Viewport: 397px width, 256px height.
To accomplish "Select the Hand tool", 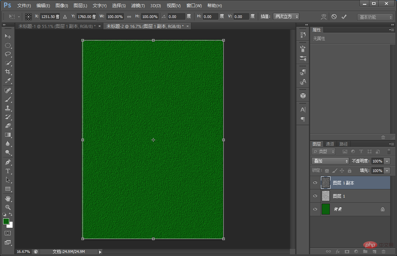I will click(x=8, y=199).
